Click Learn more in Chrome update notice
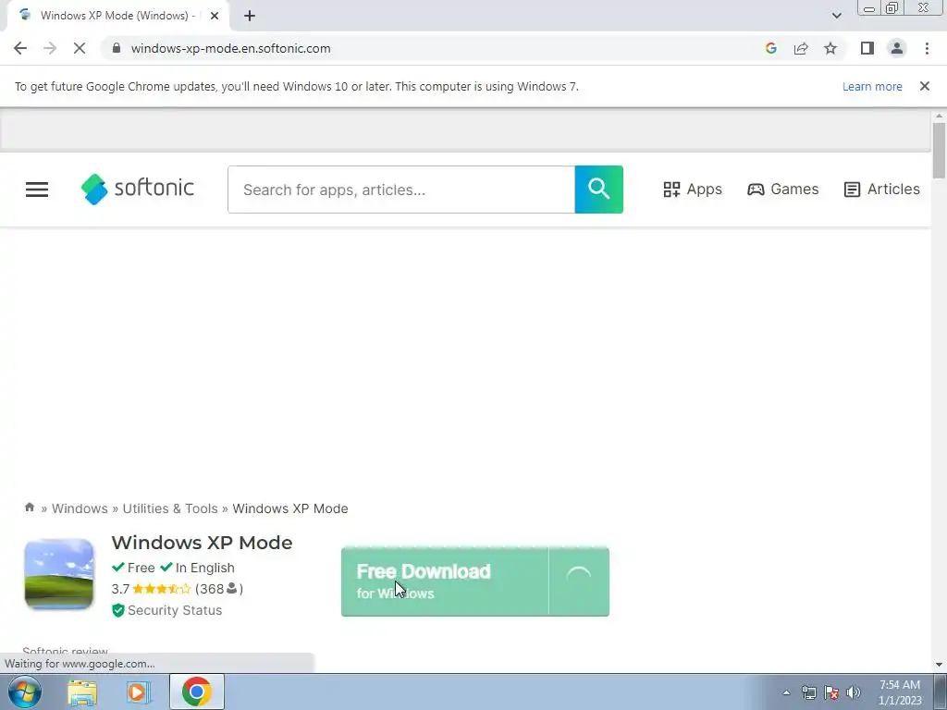 [872, 86]
